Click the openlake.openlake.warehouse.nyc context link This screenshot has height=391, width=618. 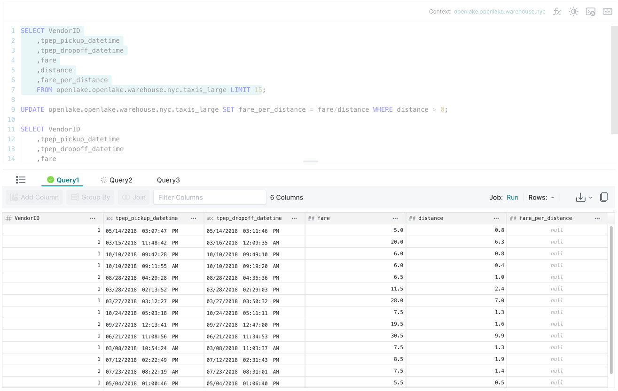click(x=499, y=12)
